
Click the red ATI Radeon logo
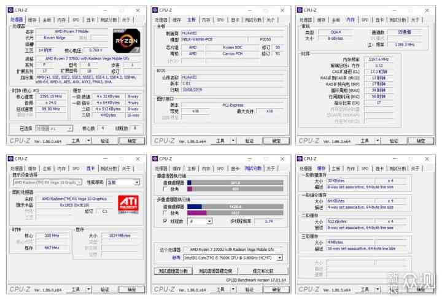(x=128, y=204)
